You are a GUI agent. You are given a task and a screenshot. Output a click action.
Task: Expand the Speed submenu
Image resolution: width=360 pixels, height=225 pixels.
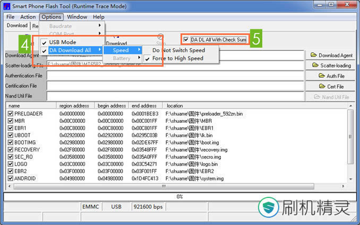[123, 50]
